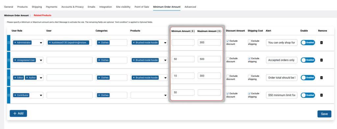Switch to the General tab
This screenshot has height=129, width=337.
(9, 7)
